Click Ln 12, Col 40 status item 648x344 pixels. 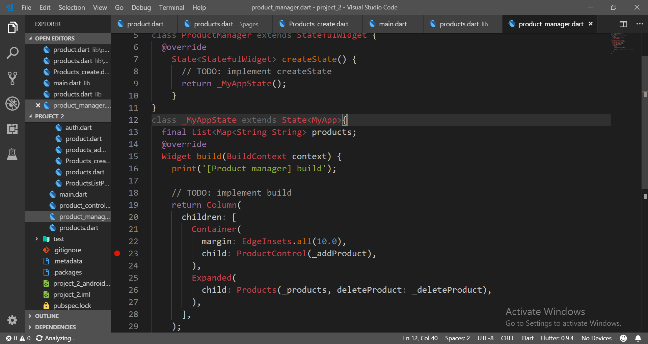pos(420,338)
